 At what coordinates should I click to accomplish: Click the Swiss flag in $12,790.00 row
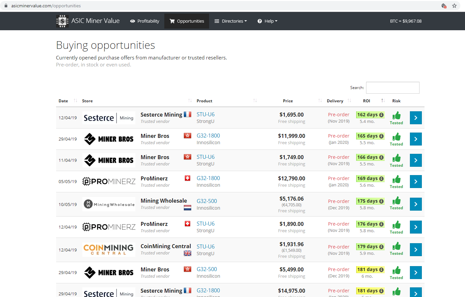[x=188, y=178]
